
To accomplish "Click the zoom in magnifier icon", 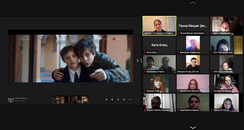I will click(x=106, y=100).
